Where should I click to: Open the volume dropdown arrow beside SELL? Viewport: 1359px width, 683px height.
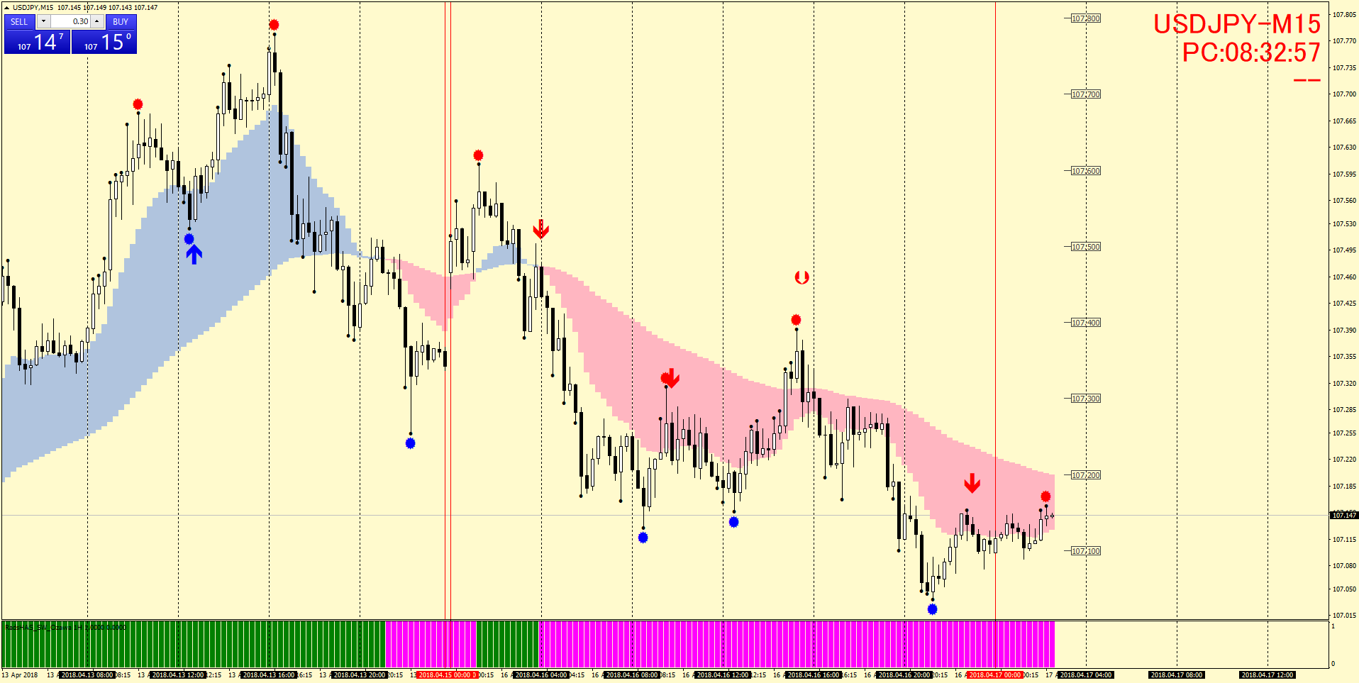[x=43, y=22]
